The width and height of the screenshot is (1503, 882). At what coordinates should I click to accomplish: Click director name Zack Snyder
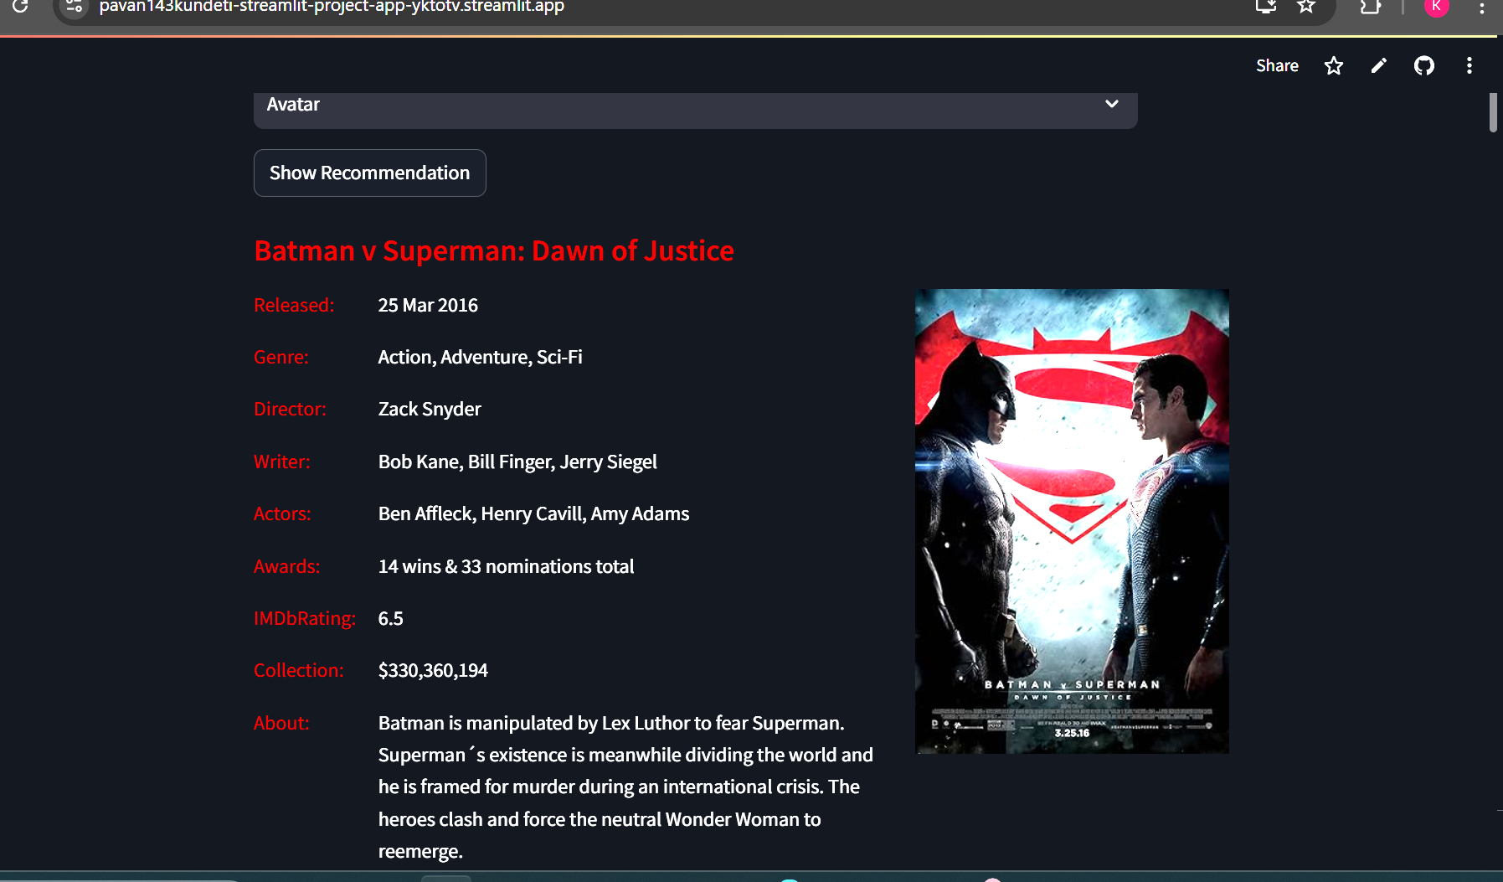(430, 410)
